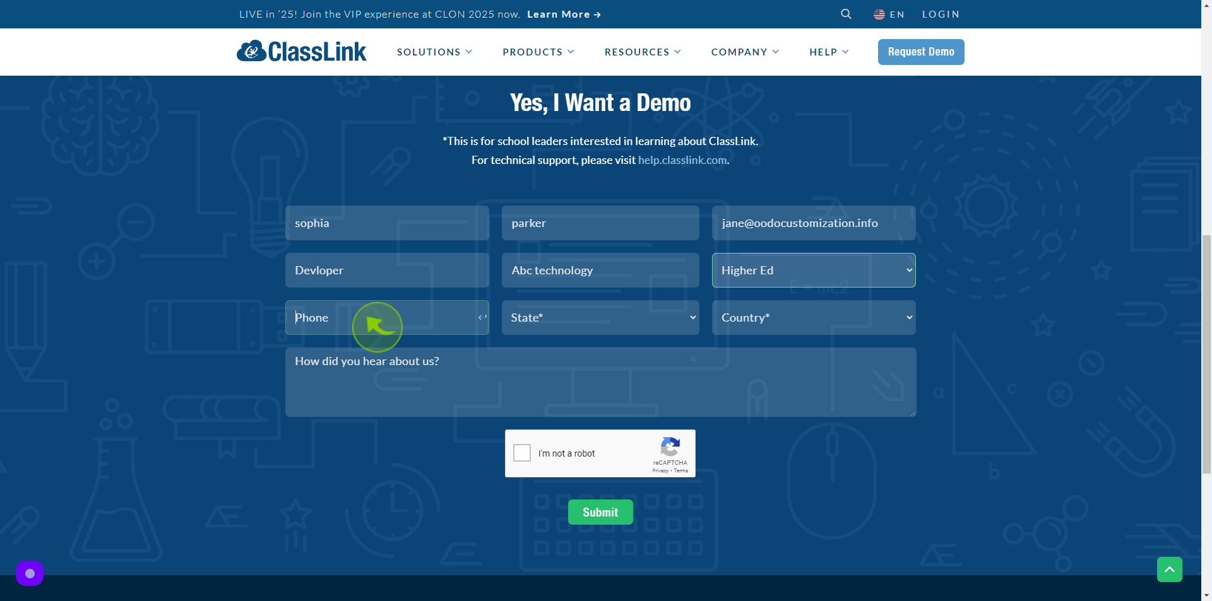Open the State dropdown

coord(600,317)
